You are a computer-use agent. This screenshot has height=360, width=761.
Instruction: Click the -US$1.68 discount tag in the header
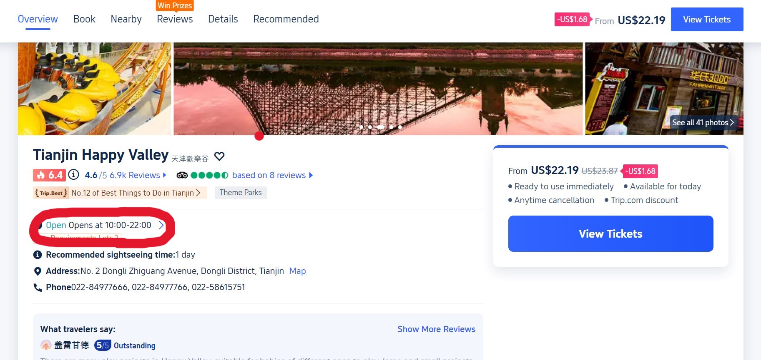573,19
